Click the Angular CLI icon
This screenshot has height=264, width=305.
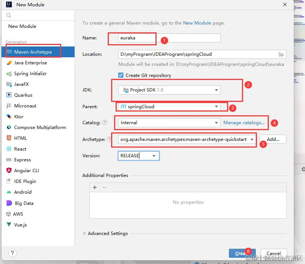9,170
